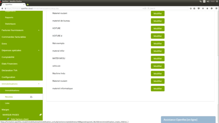Open the URL bar history dropdown
The width and height of the screenshot is (219, 123).
[x=143, y=9]
